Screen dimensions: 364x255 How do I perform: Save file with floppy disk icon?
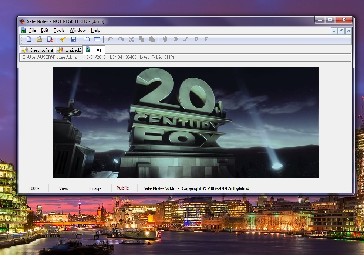74,39
